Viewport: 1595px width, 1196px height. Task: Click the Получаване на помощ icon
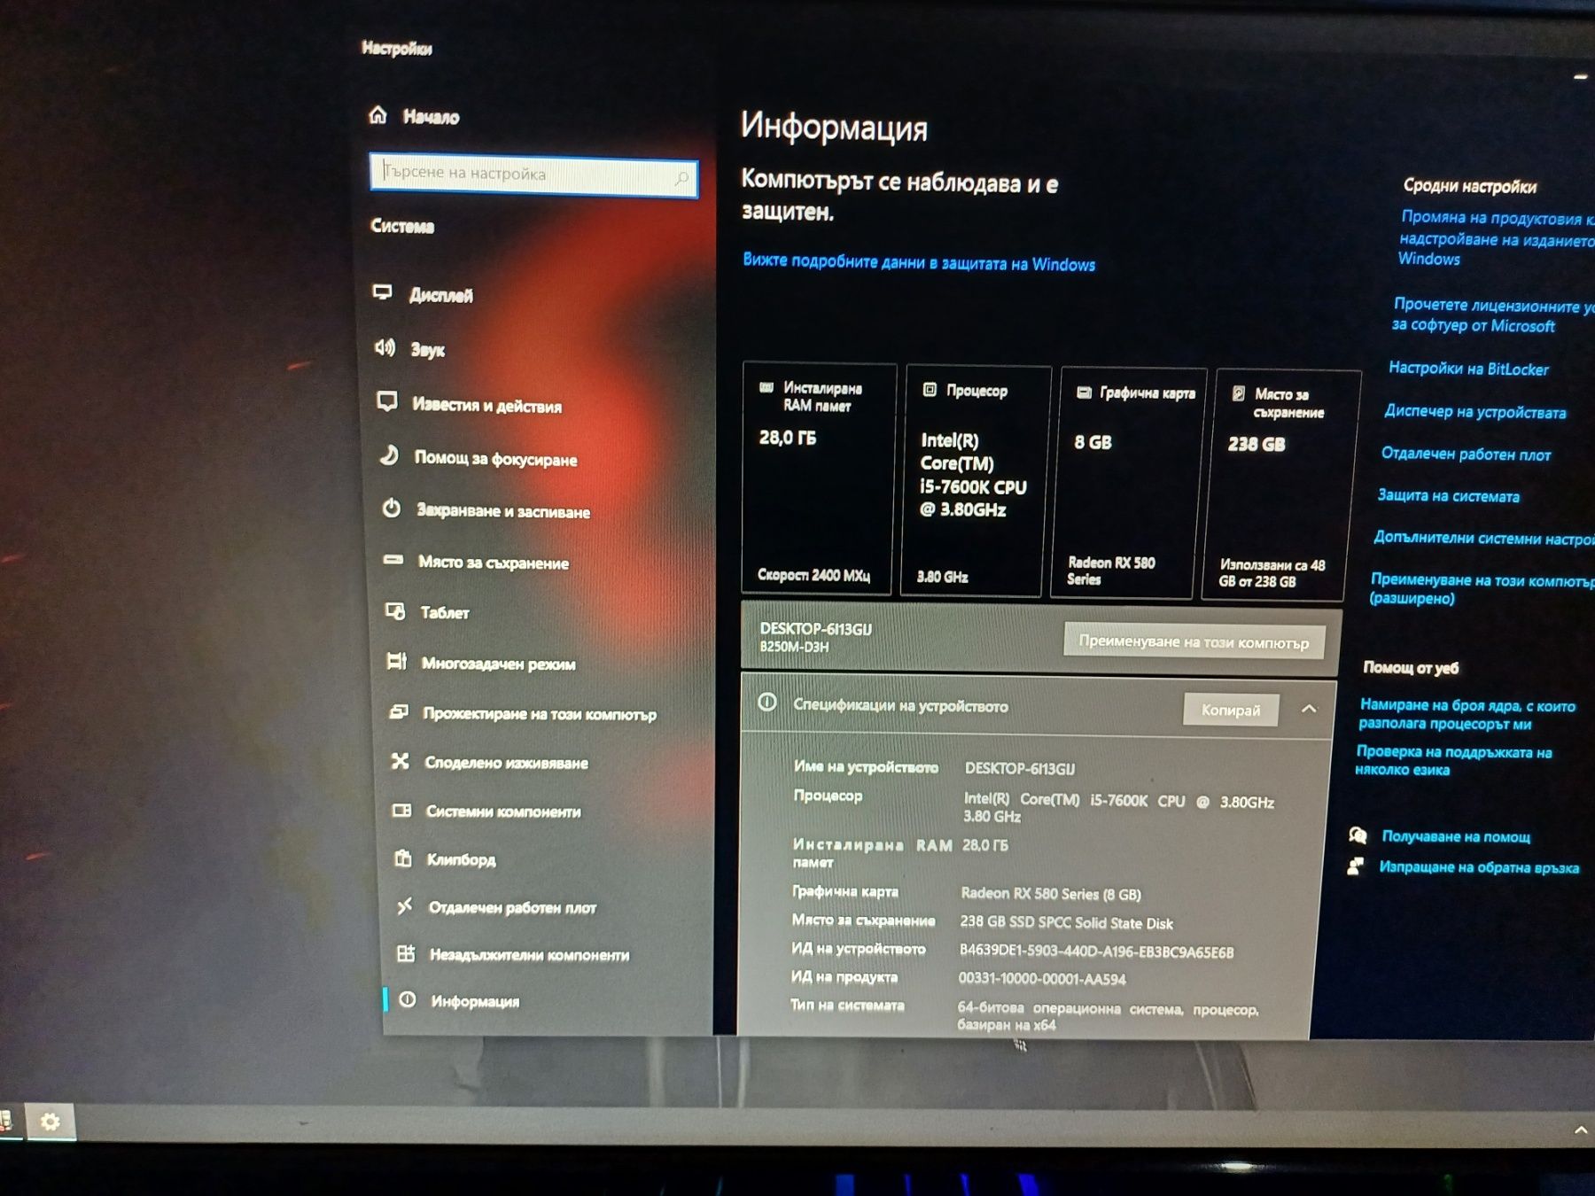[x=1358, y=835]
